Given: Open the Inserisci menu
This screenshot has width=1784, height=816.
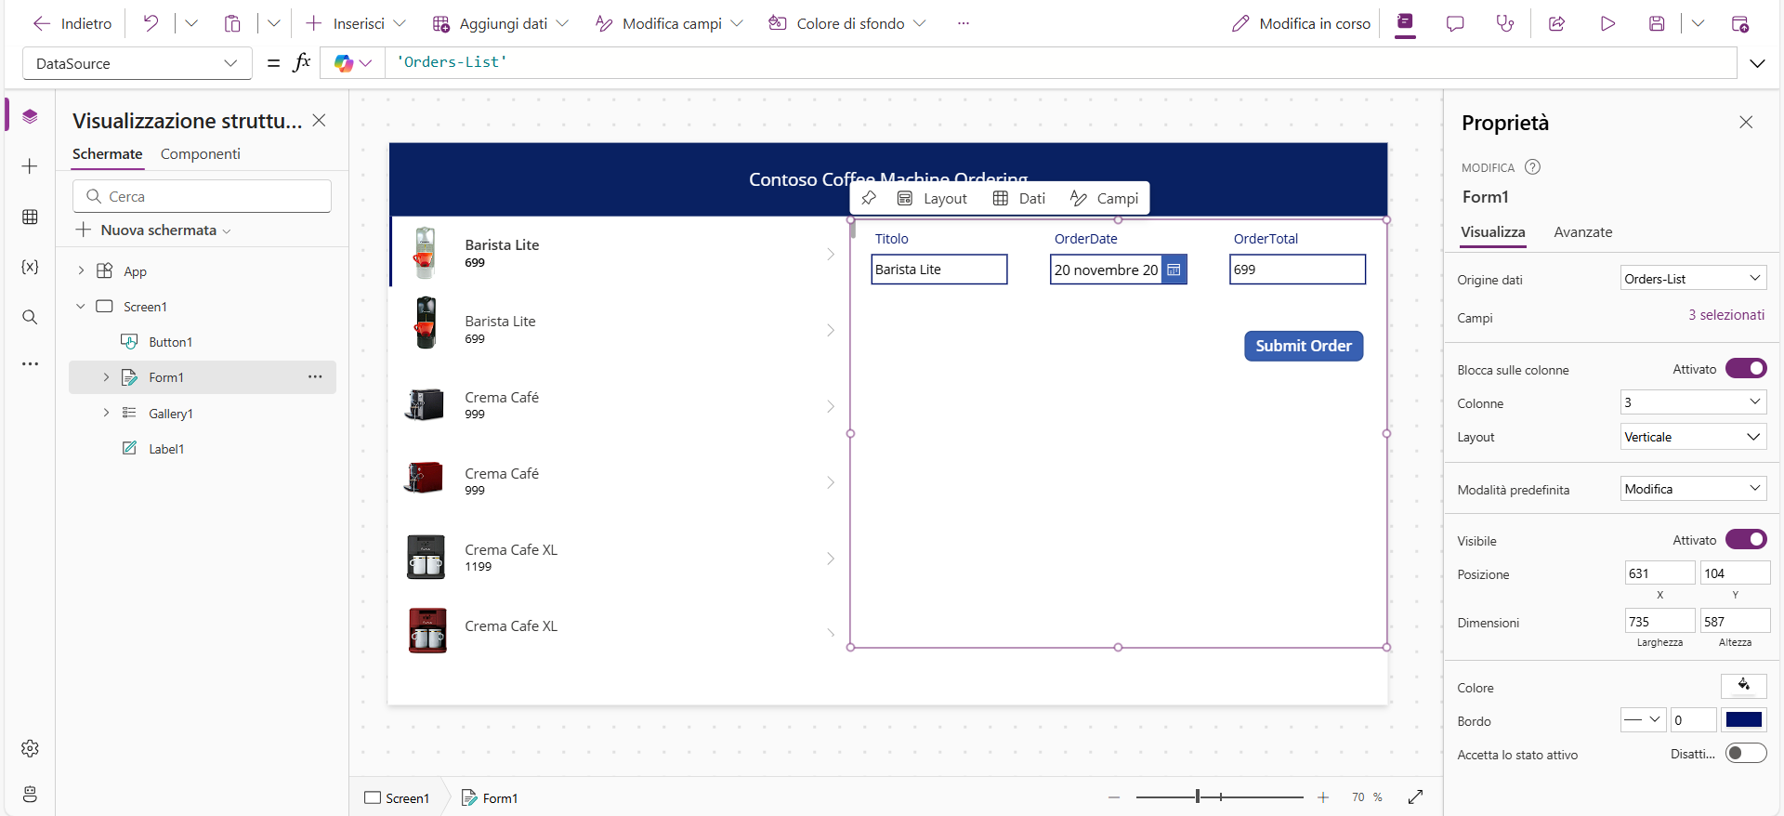Looking at the screenshot, I should coord(356,23).
